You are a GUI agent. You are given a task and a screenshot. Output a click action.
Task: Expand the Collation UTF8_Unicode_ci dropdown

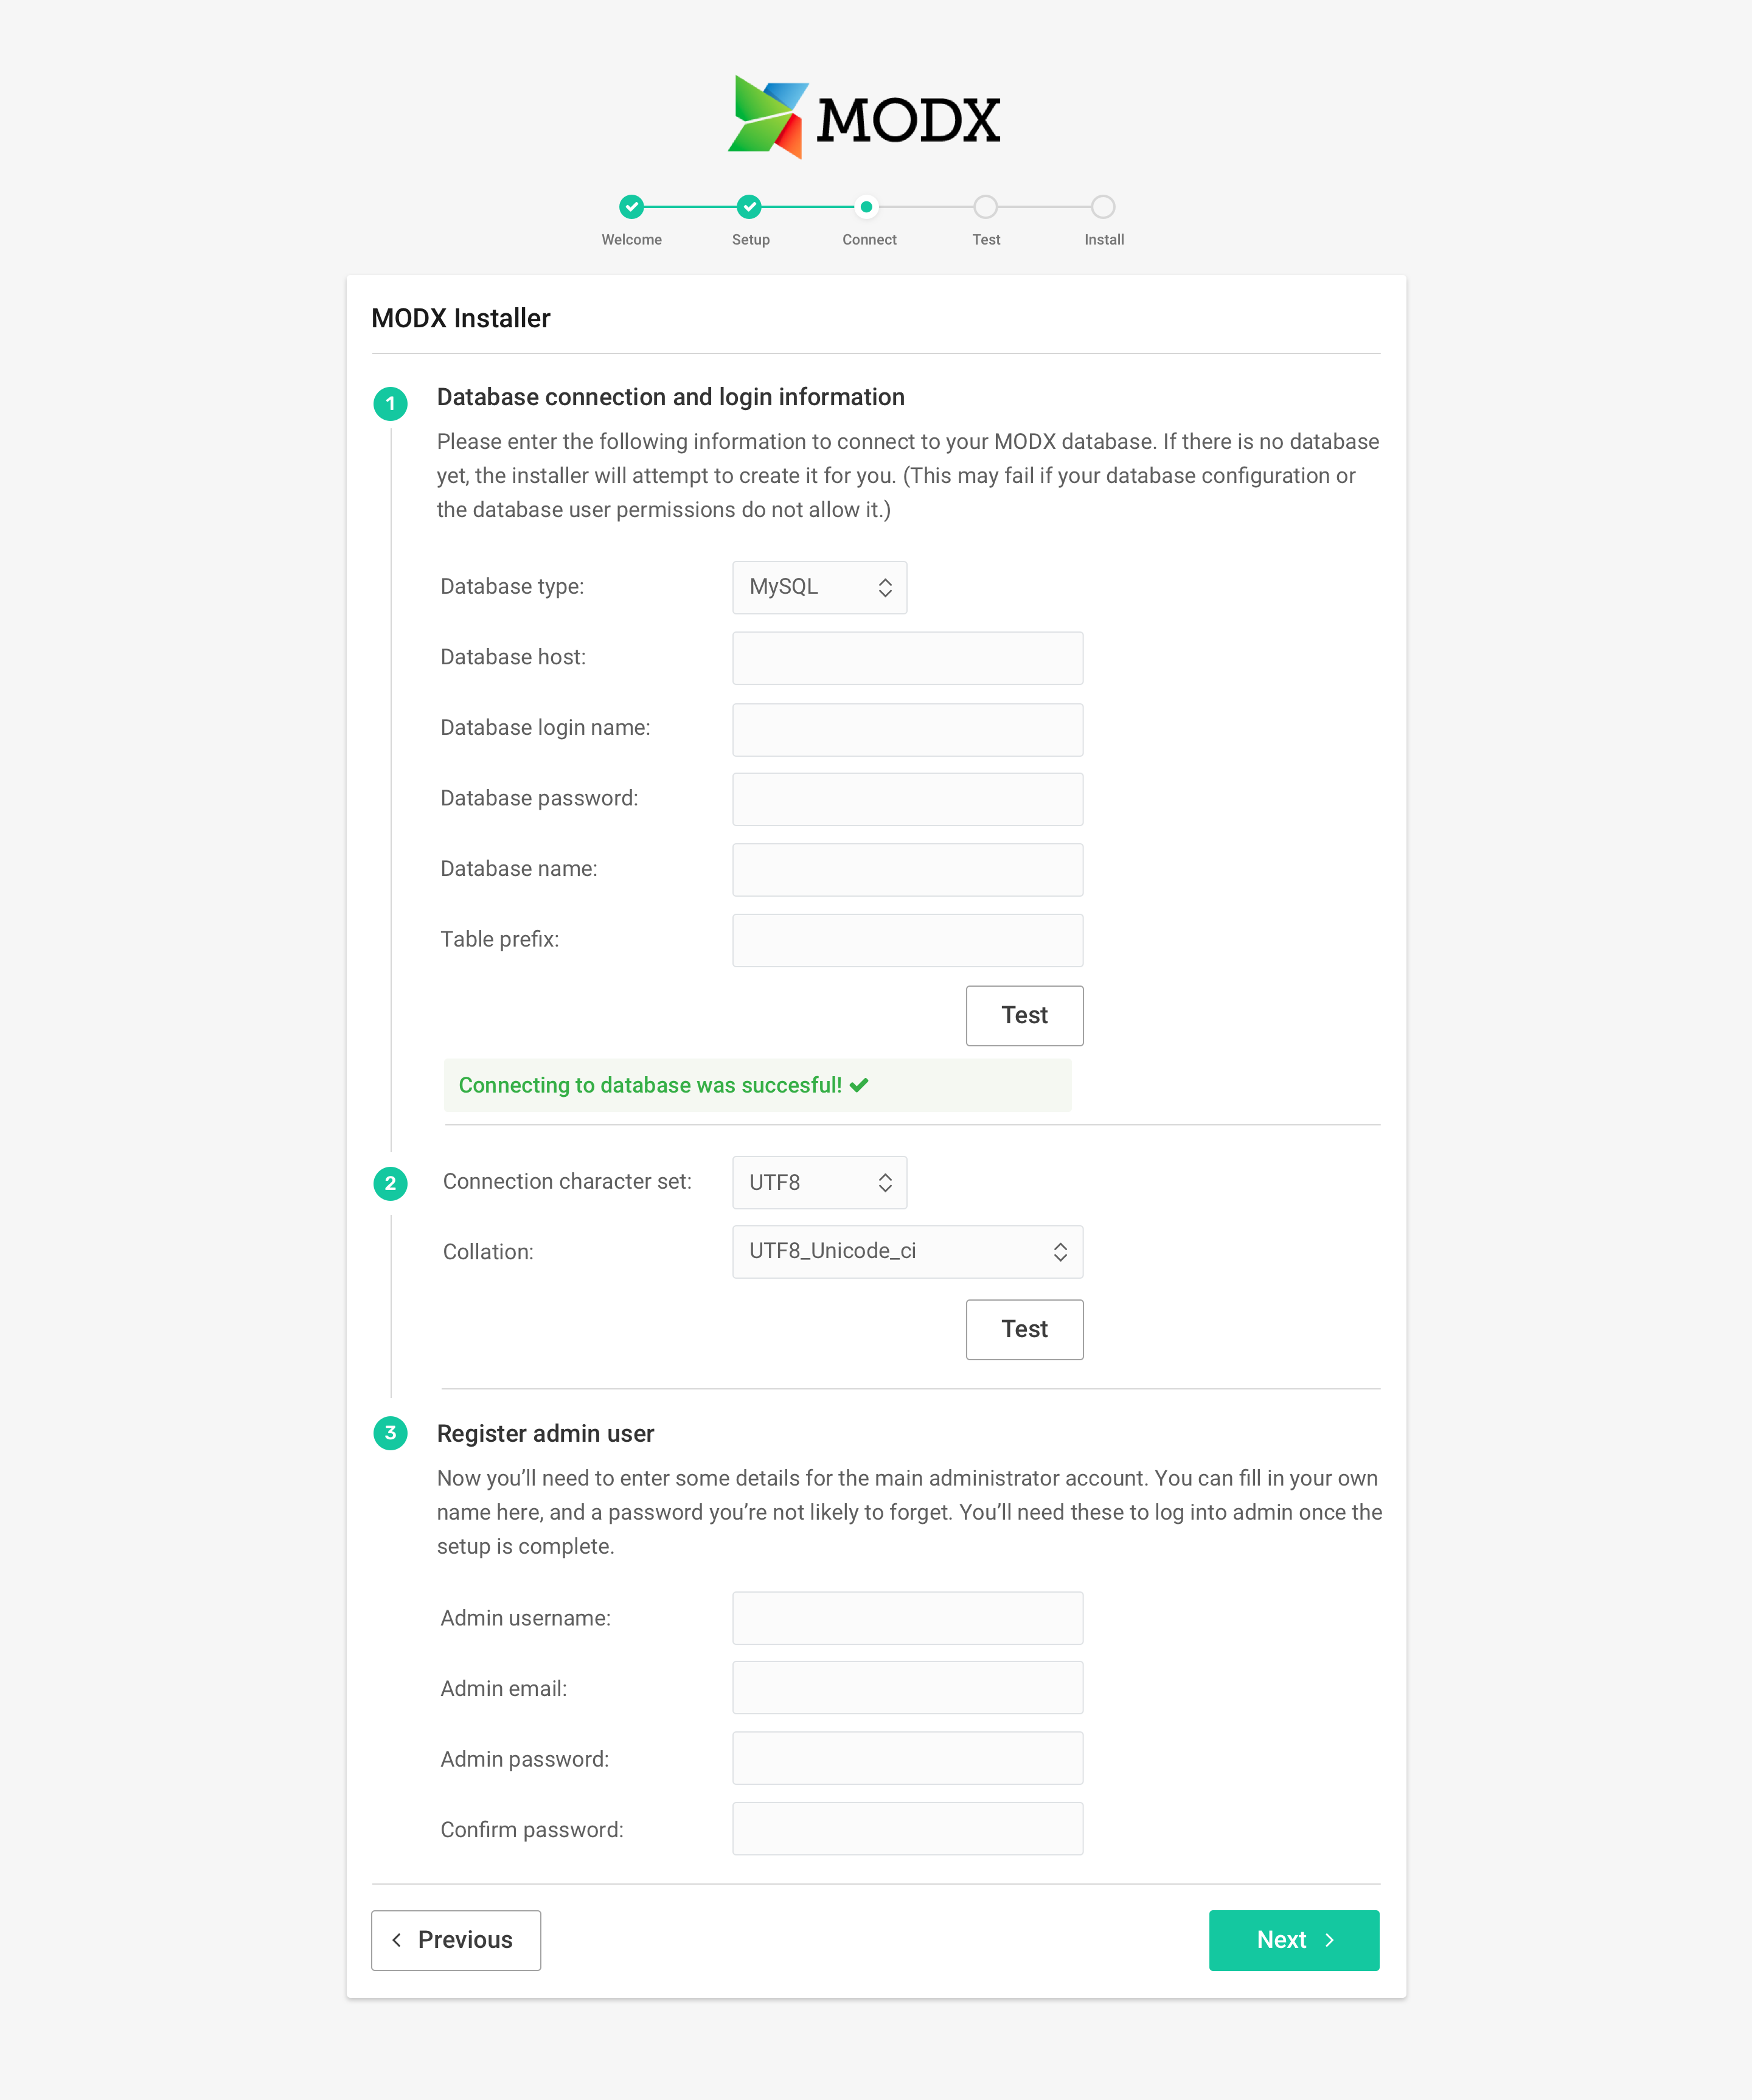coord(908,1252)
